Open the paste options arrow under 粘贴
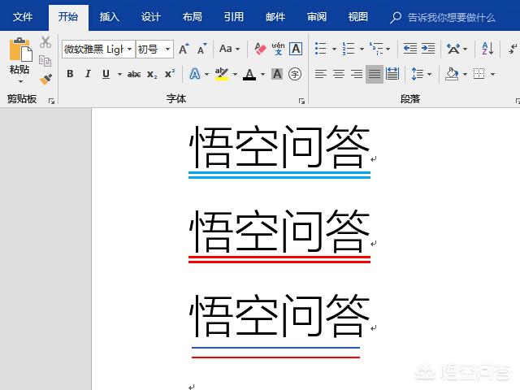 20,81
